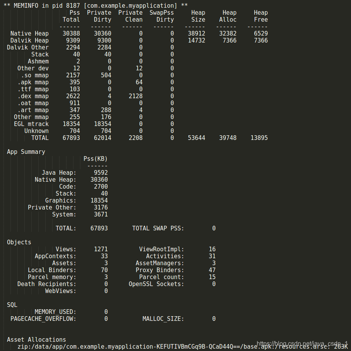Click Private Other value 3176
The width and height of the screenshot is (351, 351).
[101, 207]
